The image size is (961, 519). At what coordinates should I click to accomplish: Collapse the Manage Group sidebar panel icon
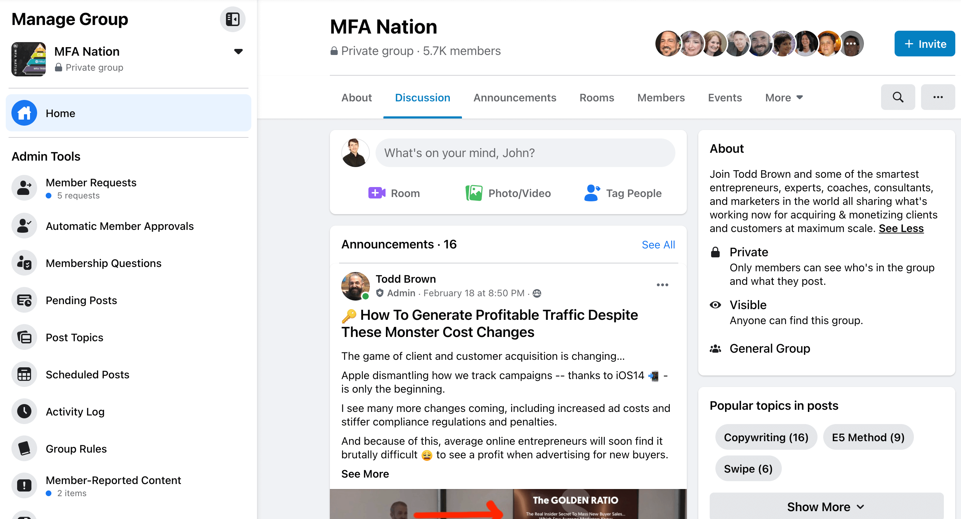[232, 19]
